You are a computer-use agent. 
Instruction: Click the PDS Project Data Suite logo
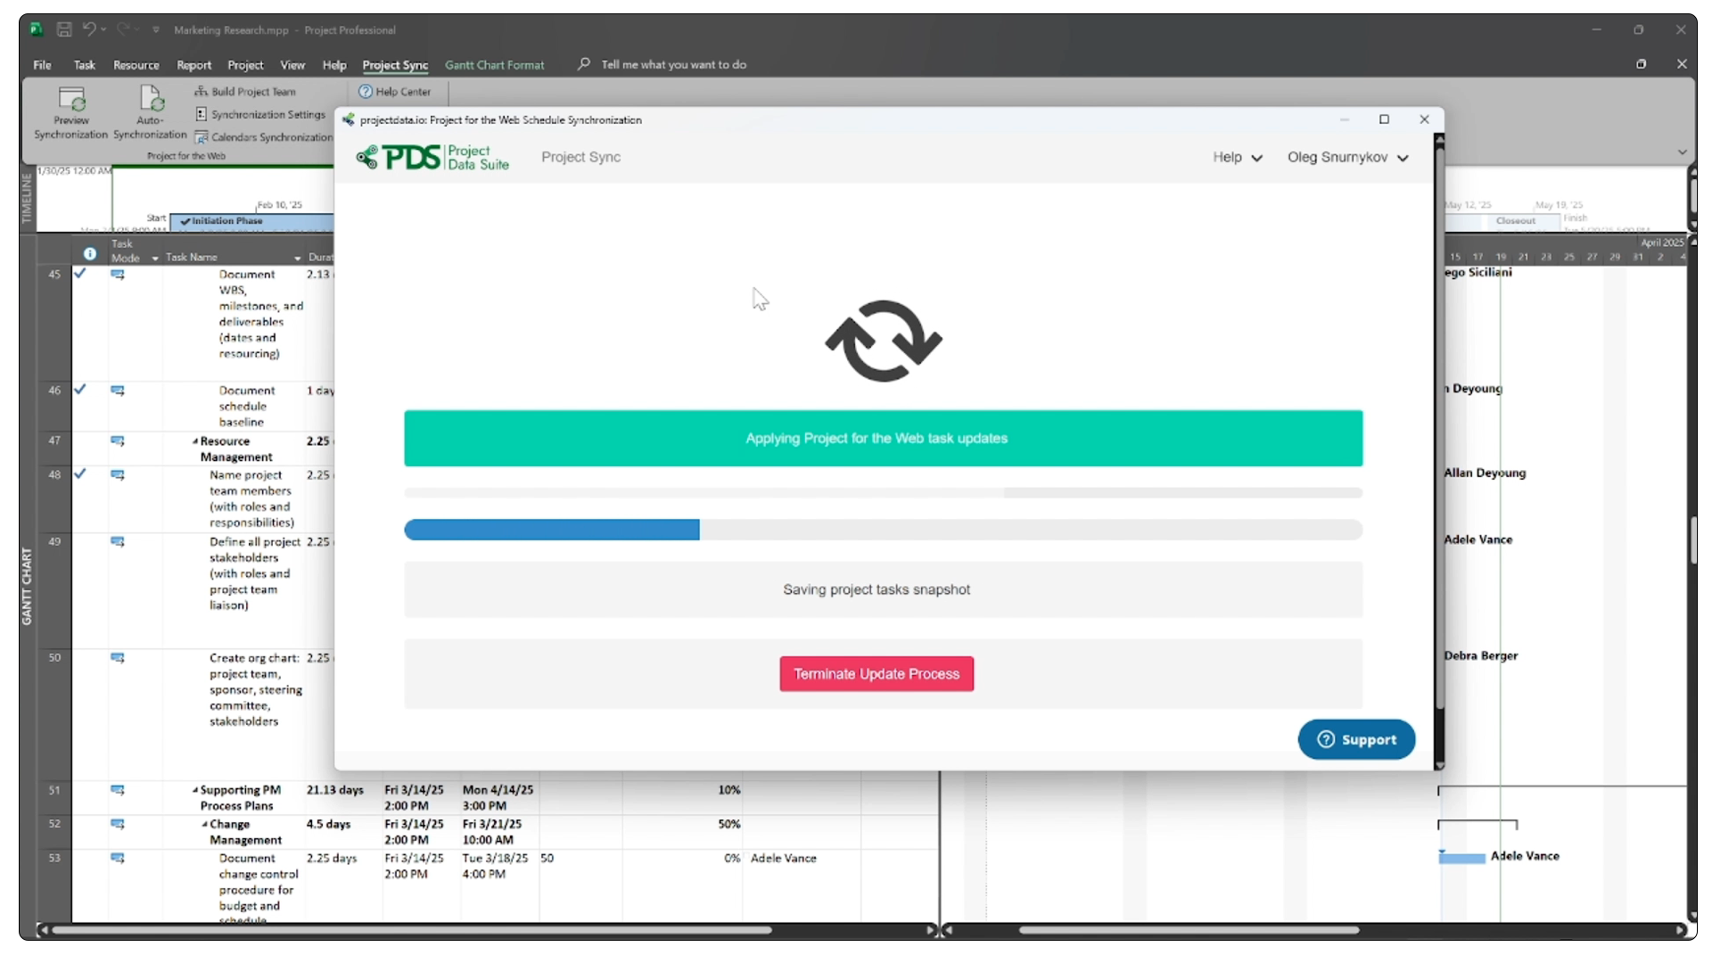432,158
